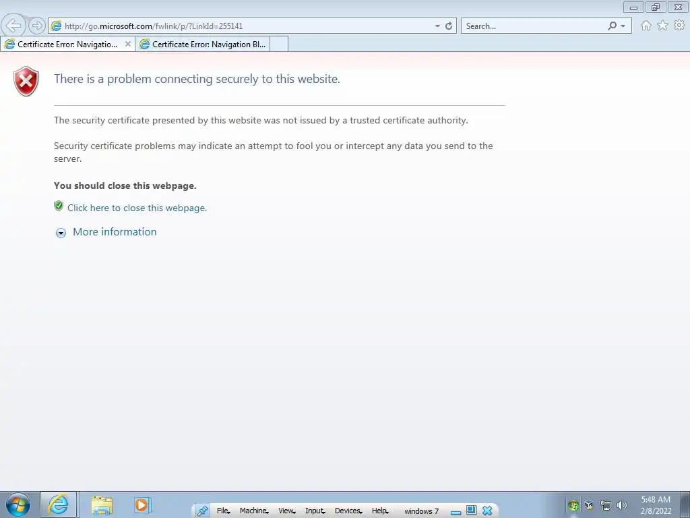Open the VirtualBox Input menu
The height and width of the screenshot is (518, 690).
point(315,511)
